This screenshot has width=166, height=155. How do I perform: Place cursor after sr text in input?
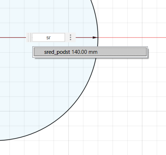click(x=51, y=38)
